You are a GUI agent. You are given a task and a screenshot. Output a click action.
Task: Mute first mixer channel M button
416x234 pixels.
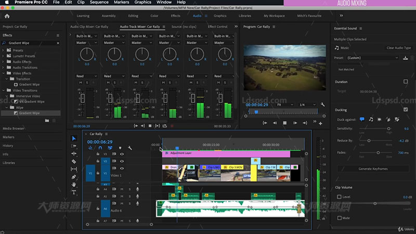tap(81, 83)
